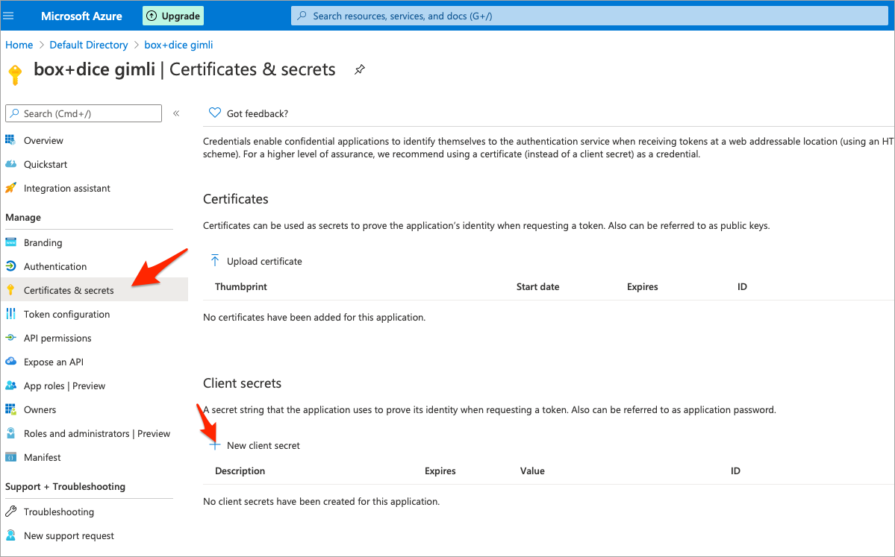
Task: Open Roles and administrators | Preview
Action: (97, 434)
